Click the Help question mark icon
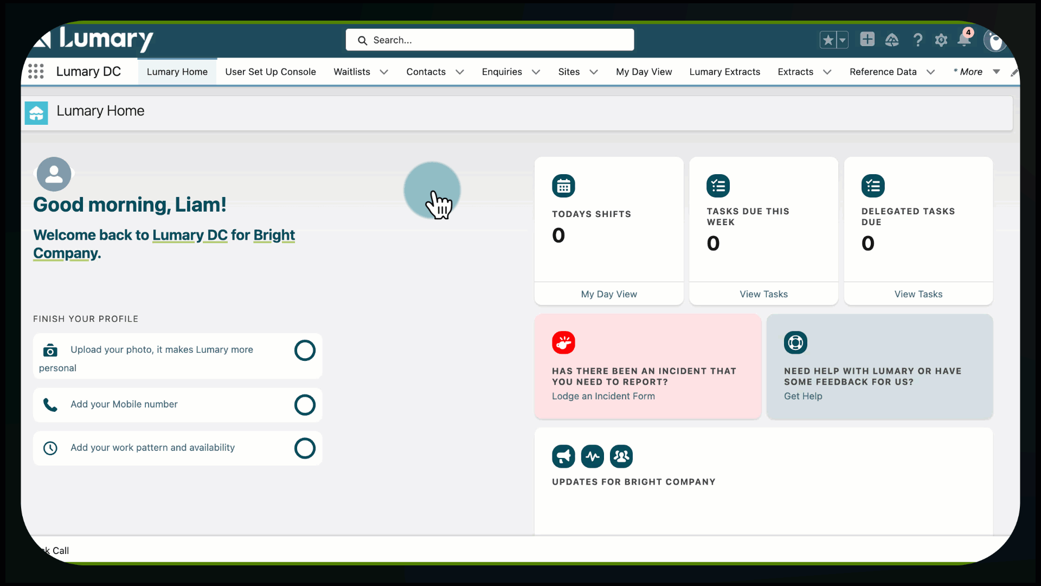This screenshot has width=1041, height=586. point(917,40)
